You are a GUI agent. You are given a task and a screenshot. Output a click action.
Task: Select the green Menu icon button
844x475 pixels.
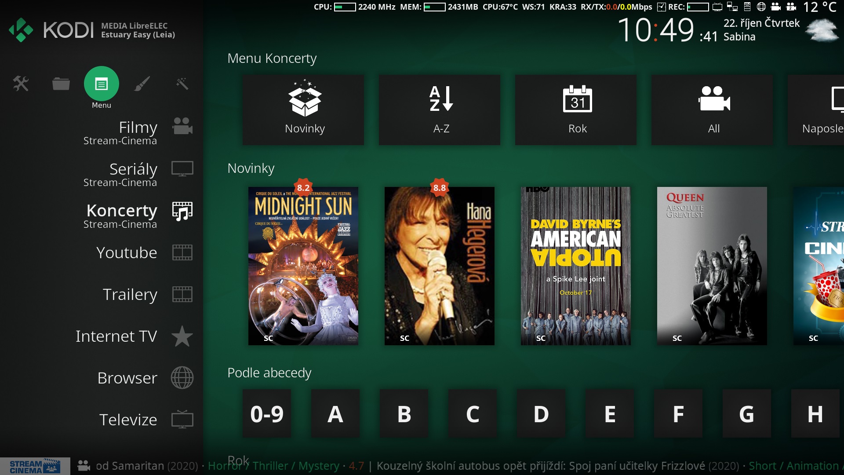pos(102,84)
